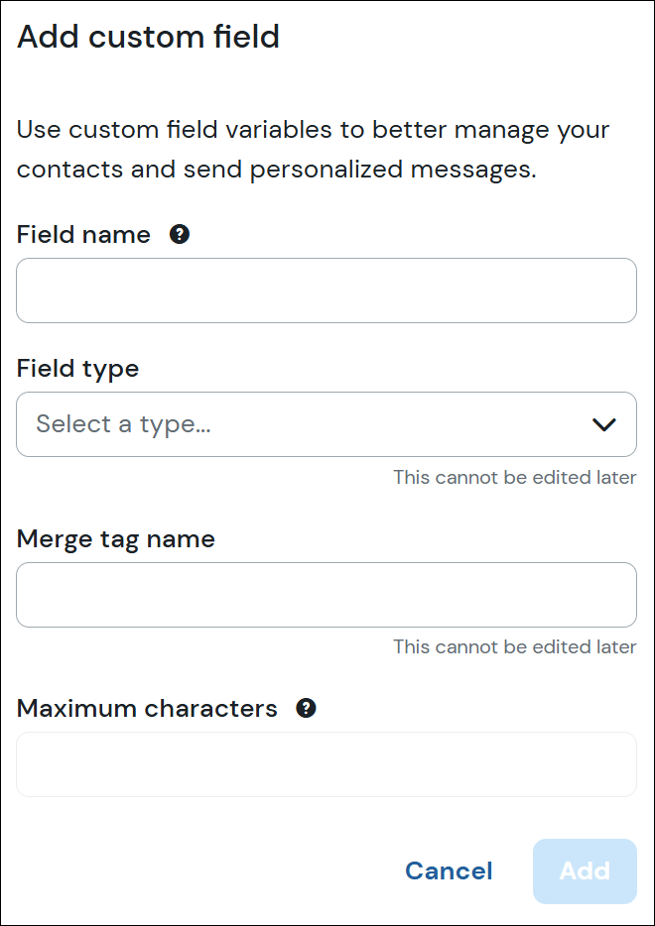
Task: Dismiss the dialog with Cancel
Action: (x=449, y=870)
